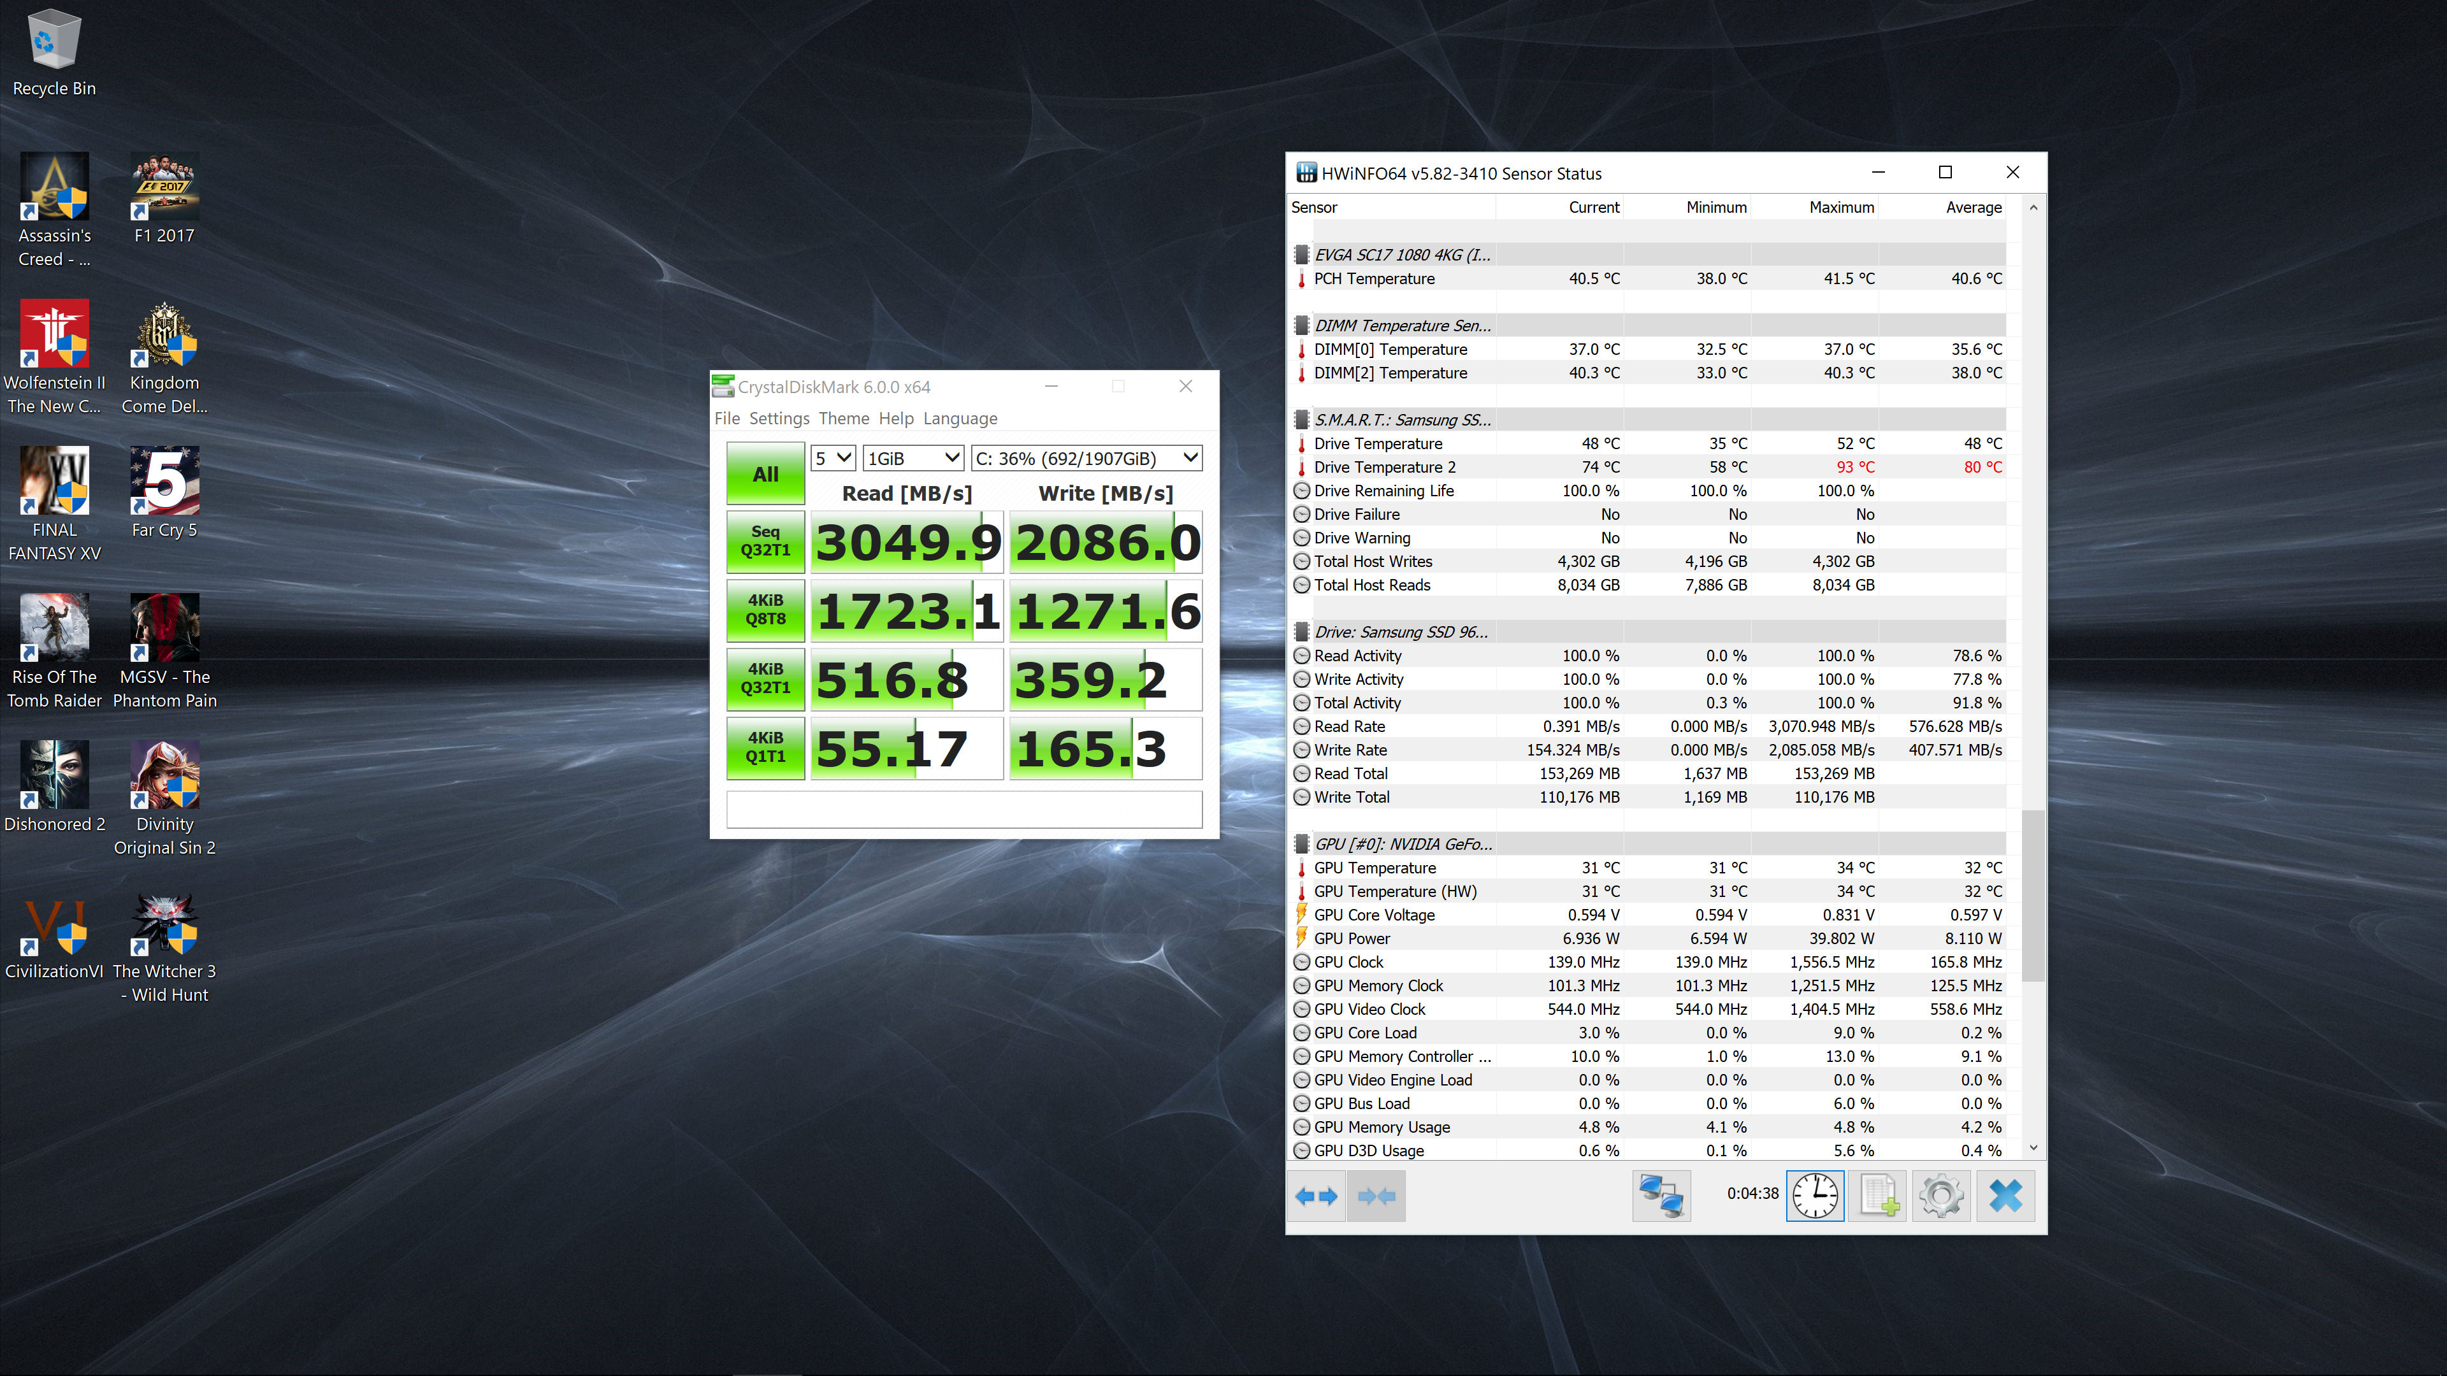Open CrystalDiskMark Language menu

960,419
